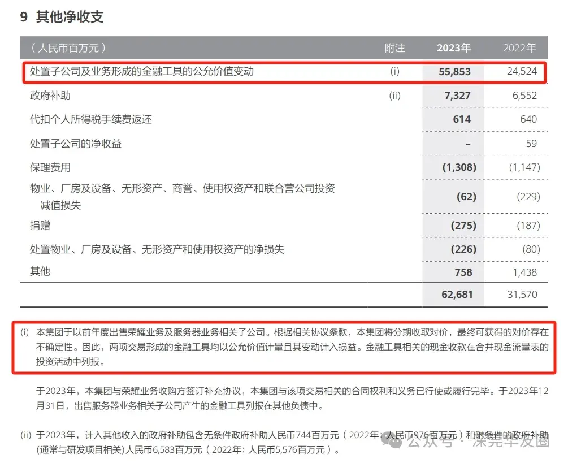Click the value "(80)"

click(531, 249)
